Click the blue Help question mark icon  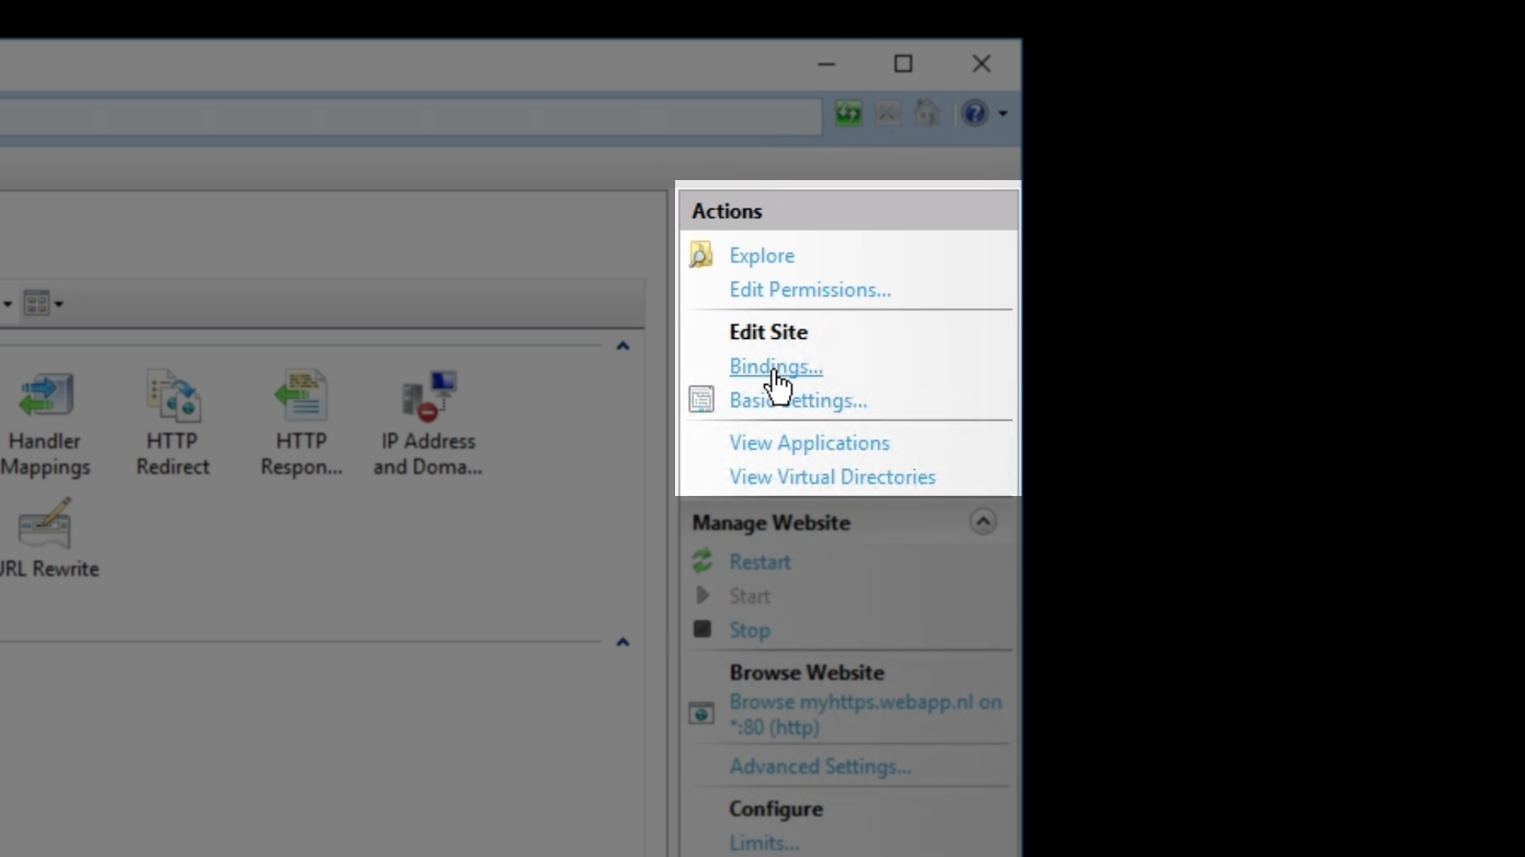975,113
